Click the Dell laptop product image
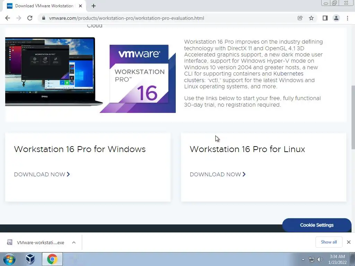This screenshot has width=355, height=266. click(x=54, y=71)
